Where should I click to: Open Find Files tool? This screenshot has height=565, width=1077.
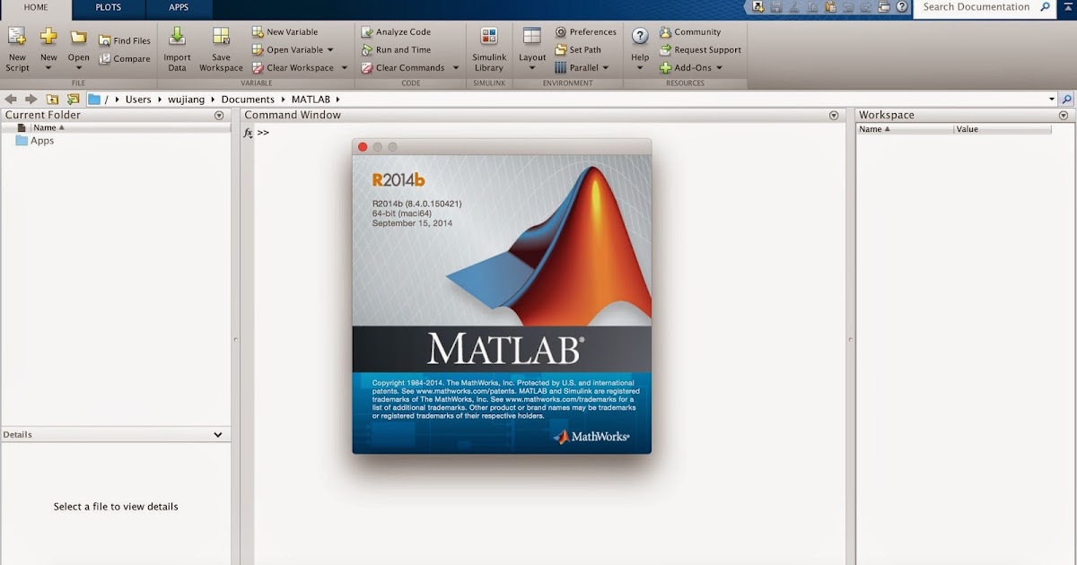click(x=125, y=41)
